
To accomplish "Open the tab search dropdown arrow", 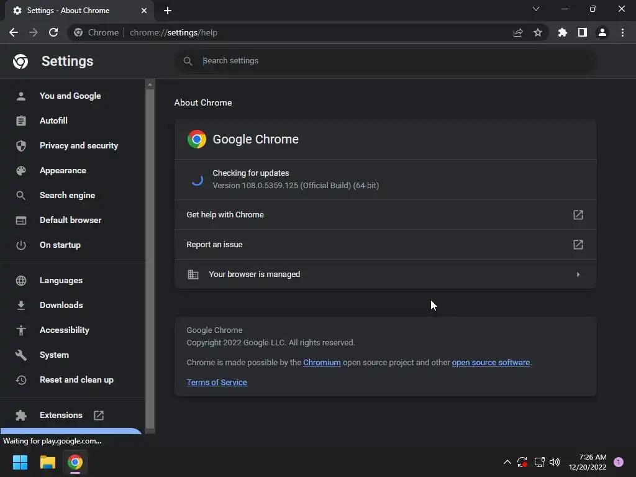I will point(536,9).
